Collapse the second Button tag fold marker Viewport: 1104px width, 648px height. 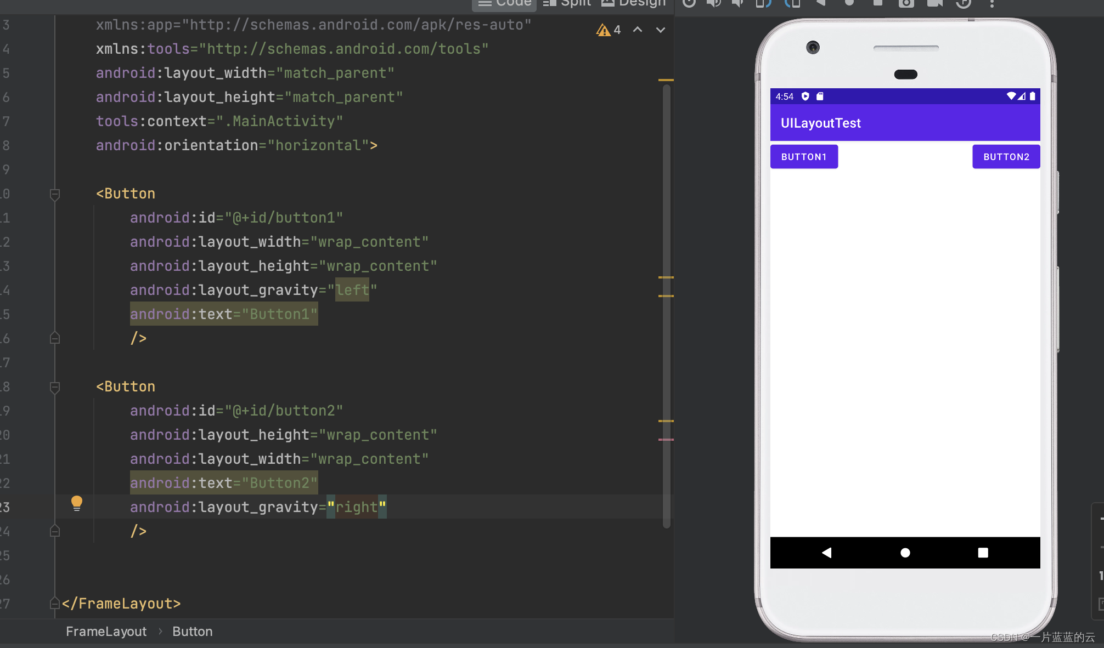point(55,387)
